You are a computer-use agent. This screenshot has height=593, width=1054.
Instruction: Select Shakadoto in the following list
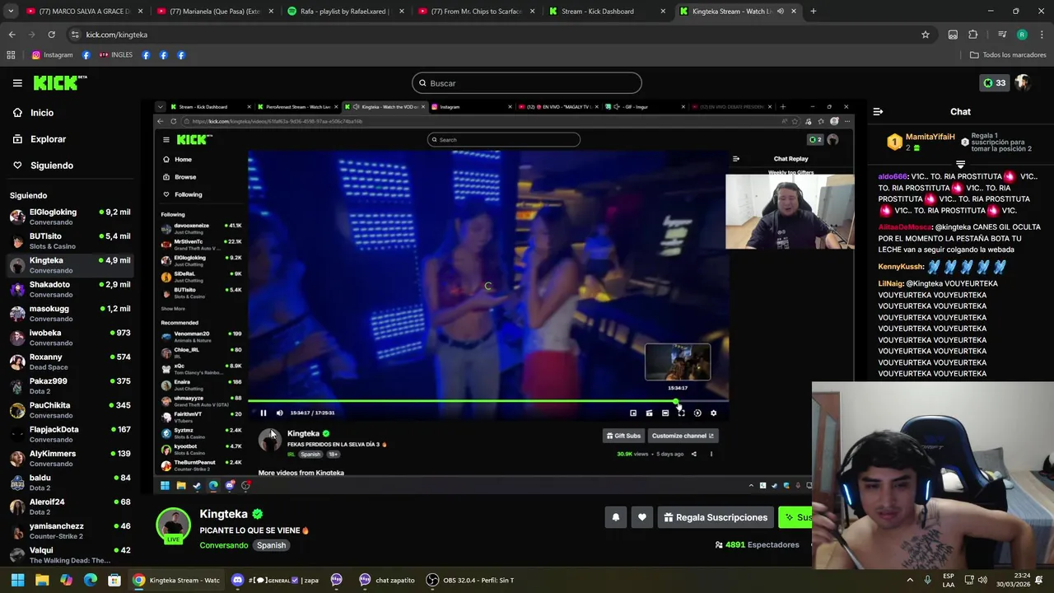point(69,289)
